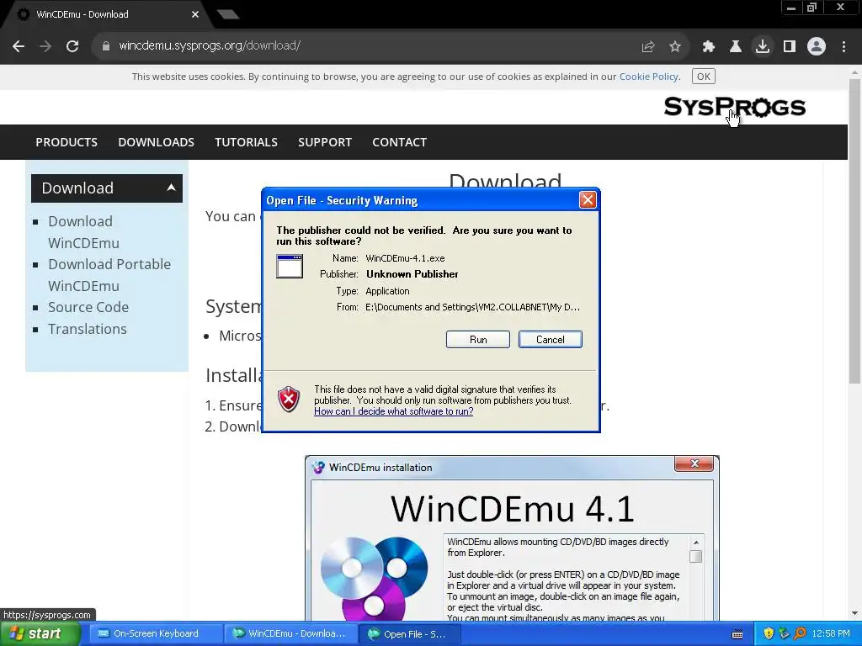Dismiss cookie notice with OK

704,77
